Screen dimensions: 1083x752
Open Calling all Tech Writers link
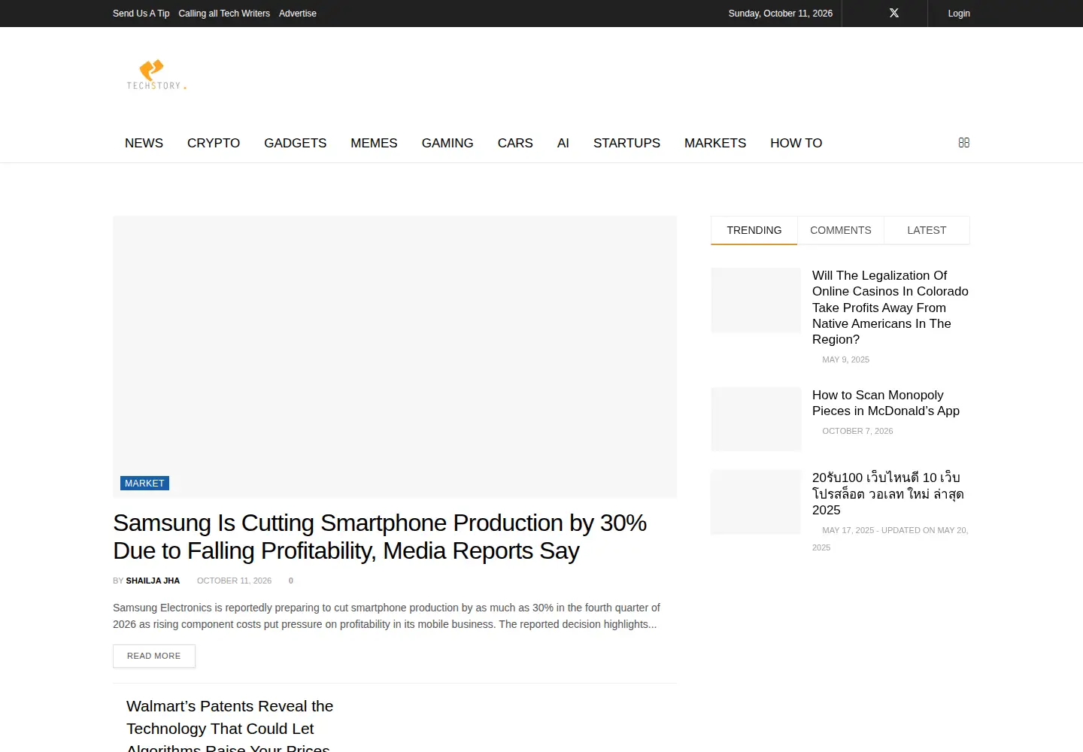coord(224,14)
